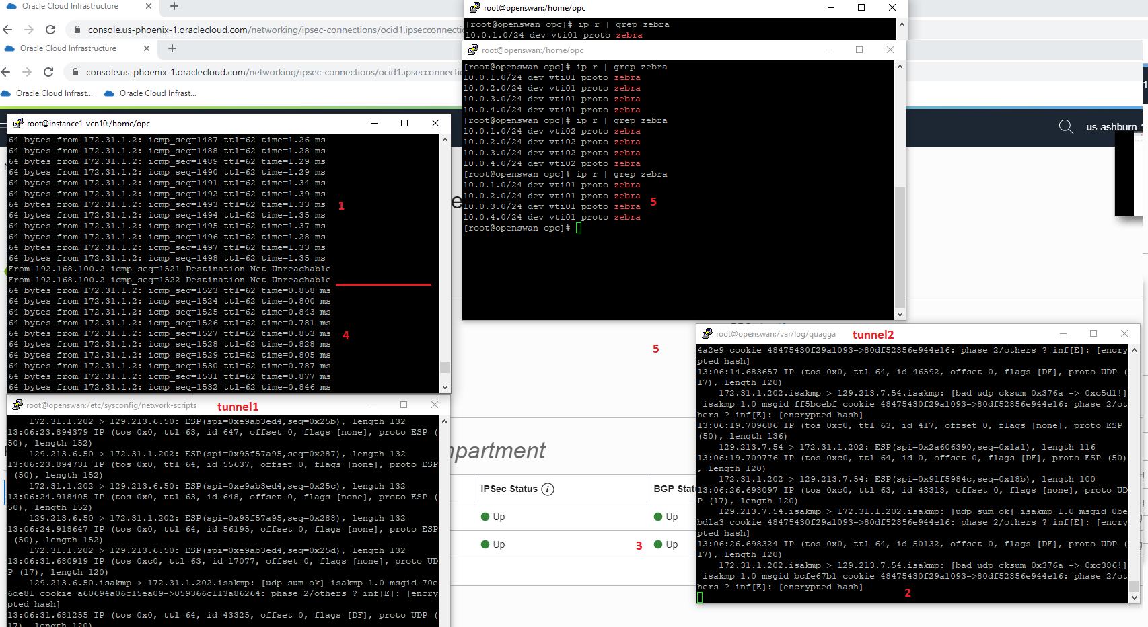
Task: Open a new tab in the foreground Chrome window
Action: coord(172,48)
